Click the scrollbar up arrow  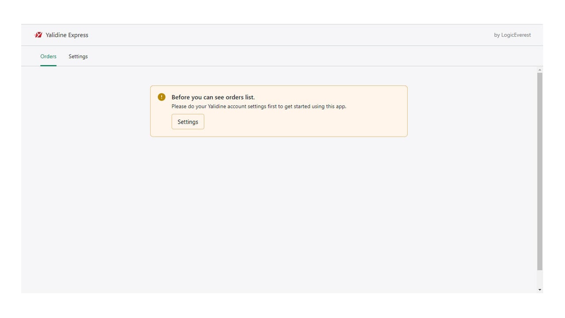click(x=540, y=70)
